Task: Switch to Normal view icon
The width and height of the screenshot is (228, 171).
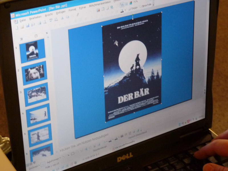Action: click(28, 165)
